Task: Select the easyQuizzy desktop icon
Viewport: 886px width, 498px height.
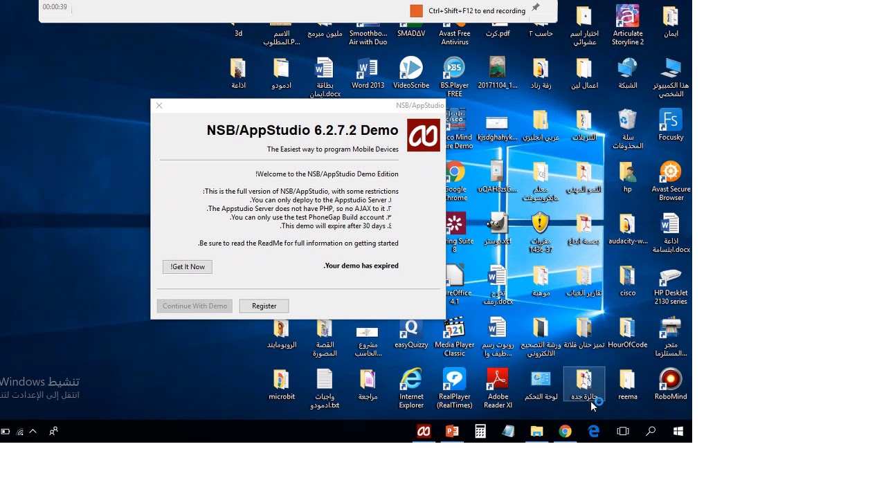Action: (411, 333)
